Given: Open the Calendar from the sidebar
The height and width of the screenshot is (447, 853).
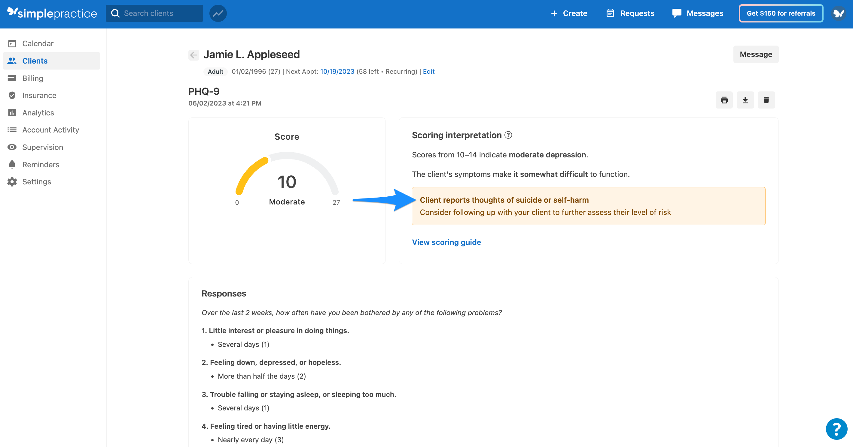Looking at the screenshot, I should [x=38, y=43].
